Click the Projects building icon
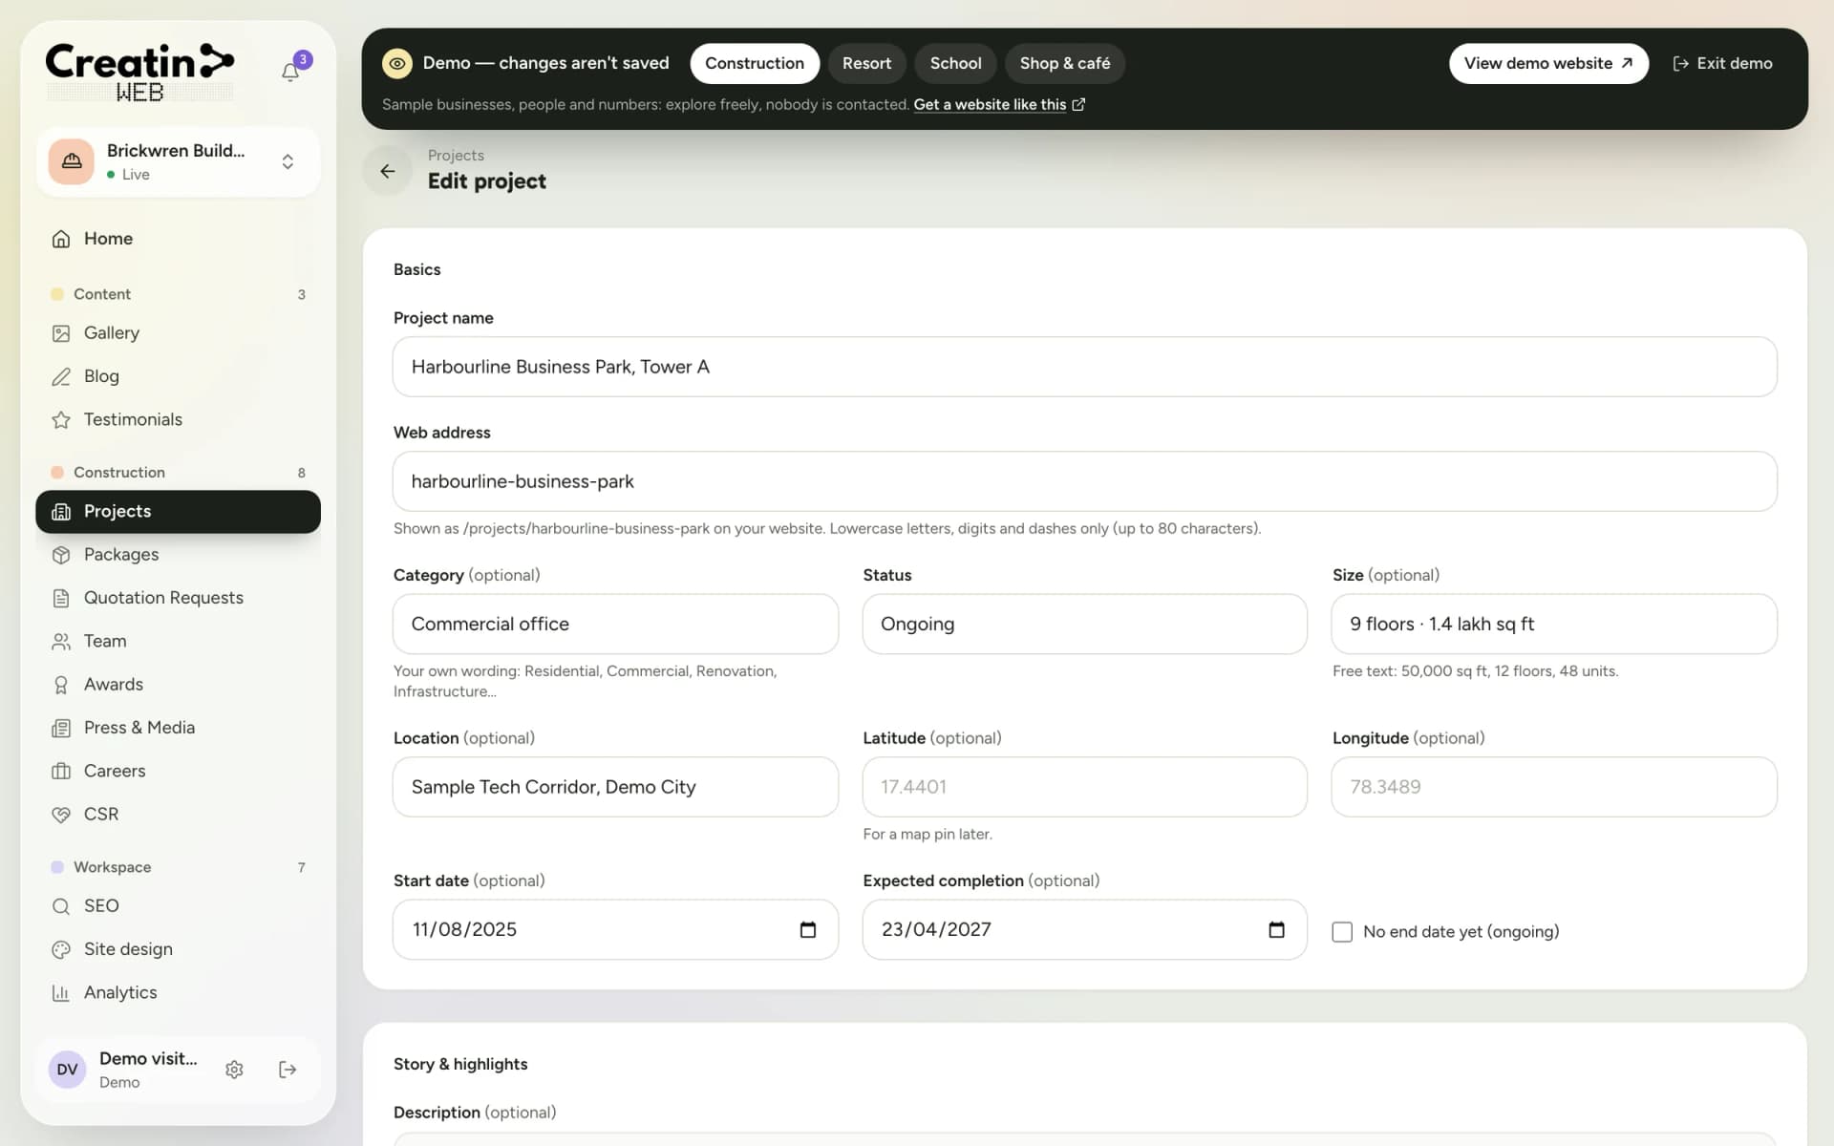This screenshot has height=1146, width=1834. coord(61,512)
